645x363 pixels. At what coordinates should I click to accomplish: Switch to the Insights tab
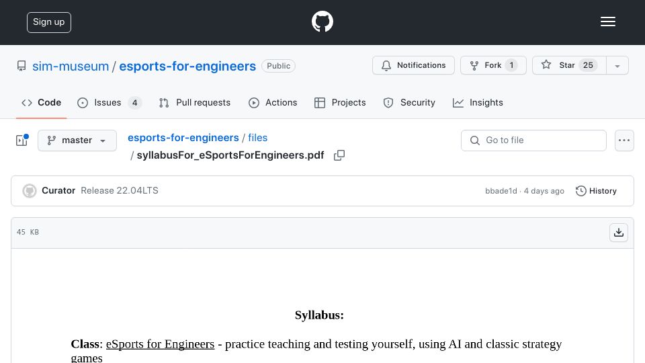click(478, 102)
